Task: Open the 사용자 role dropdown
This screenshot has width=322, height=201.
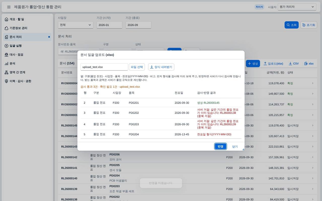Action: point(297,7)
